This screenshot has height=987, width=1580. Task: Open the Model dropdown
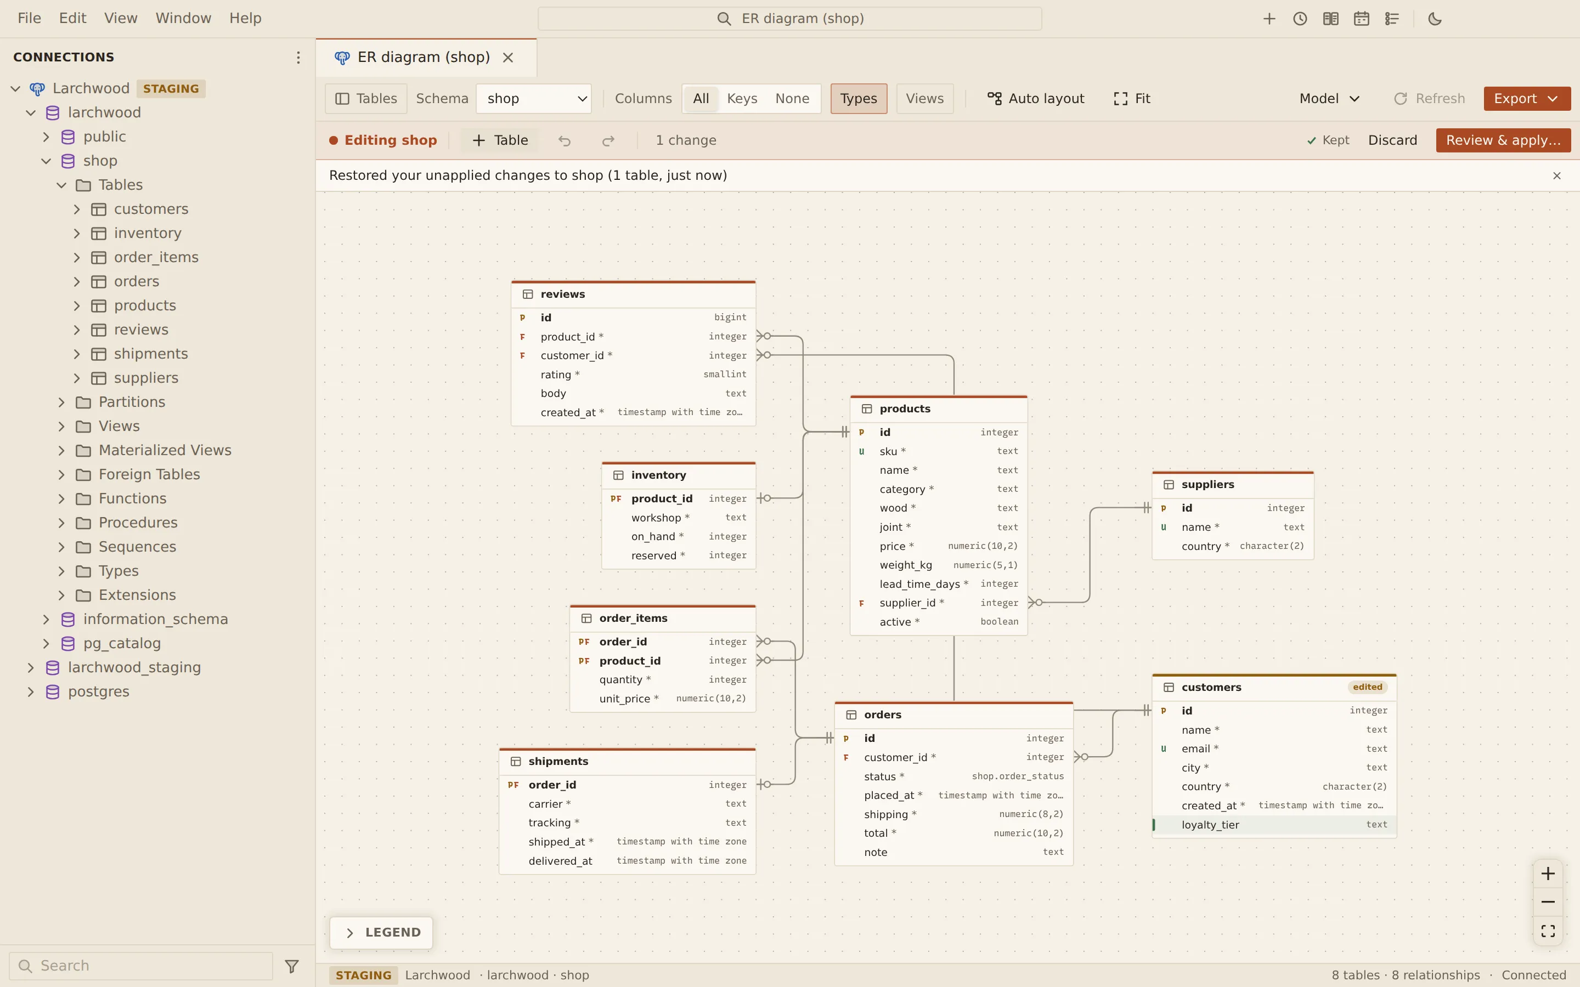pyautogui.click(x=1330, y=99)
